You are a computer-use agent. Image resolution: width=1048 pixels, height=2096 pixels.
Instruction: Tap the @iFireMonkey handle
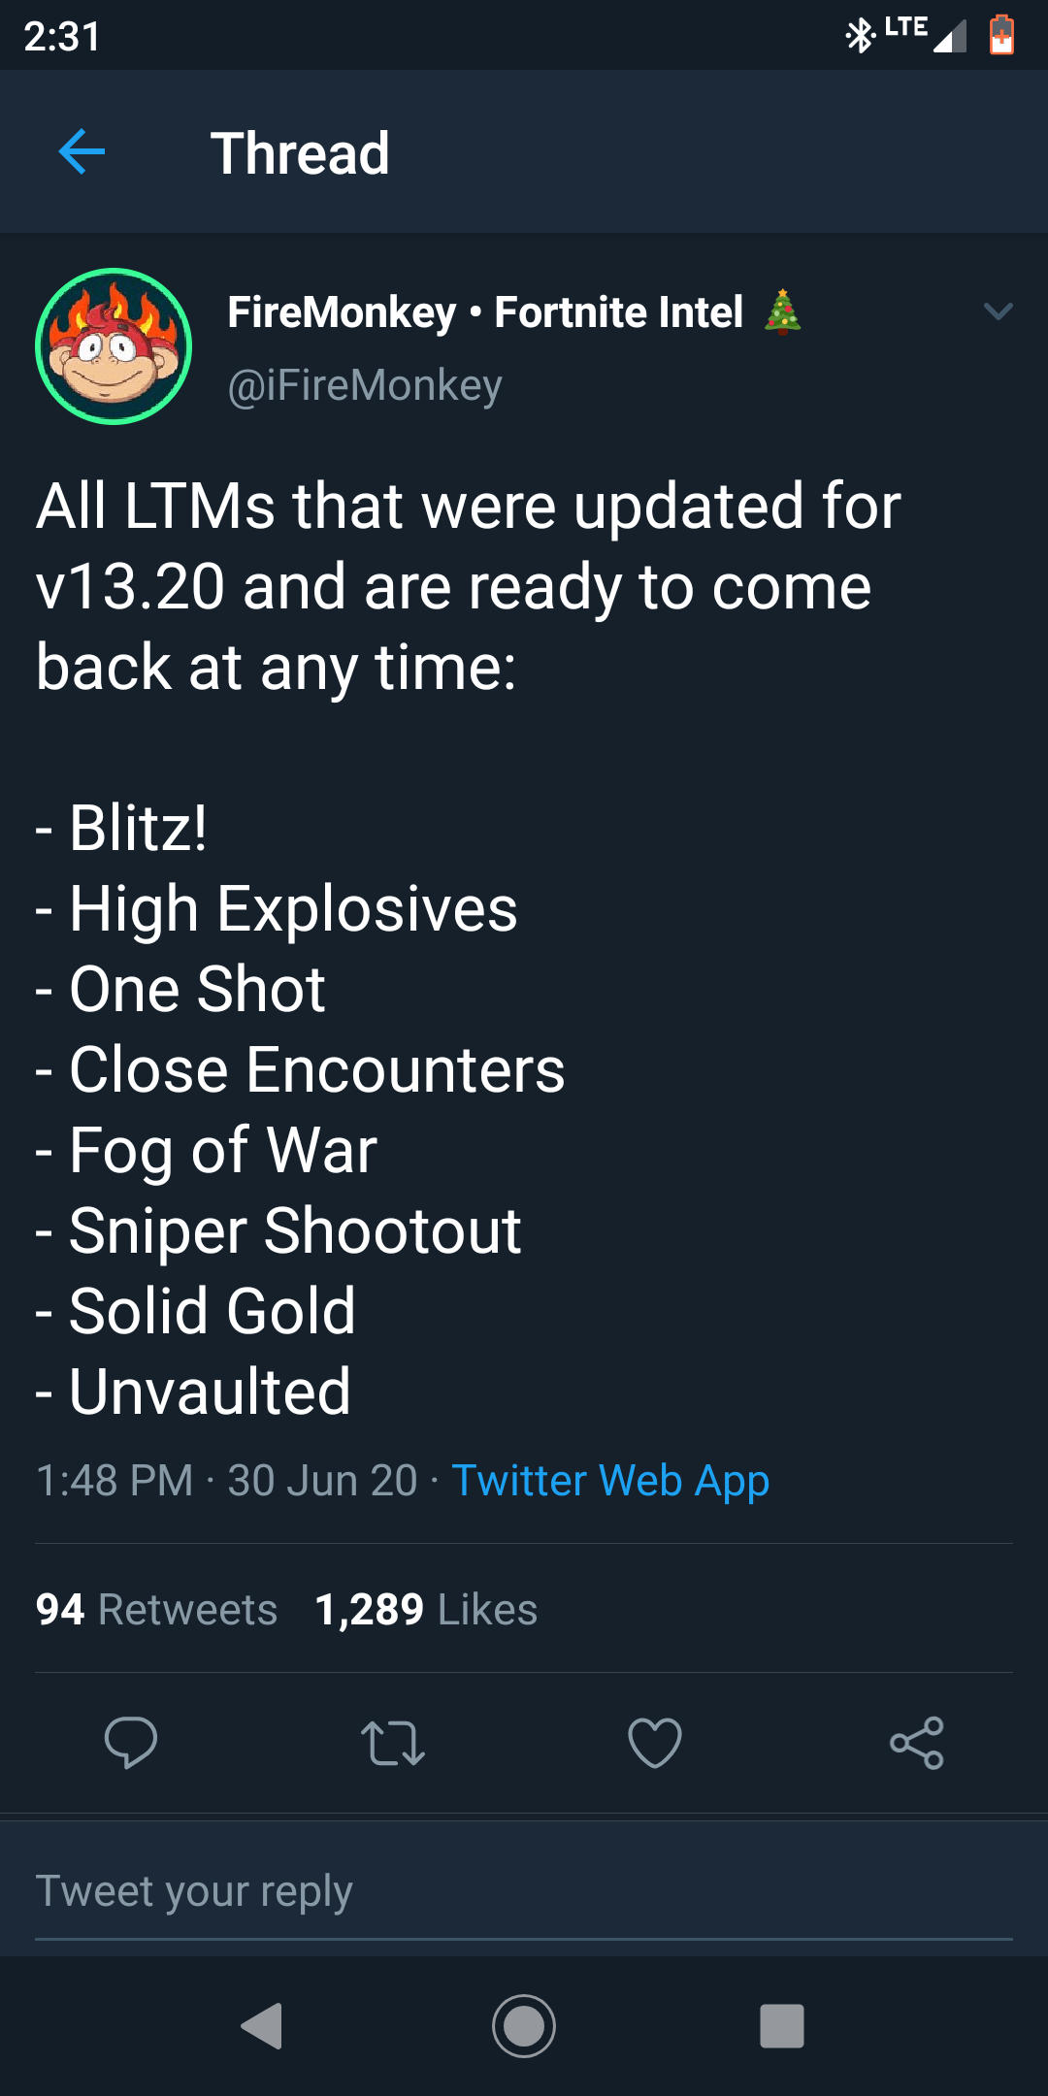(x=364, y=384)
